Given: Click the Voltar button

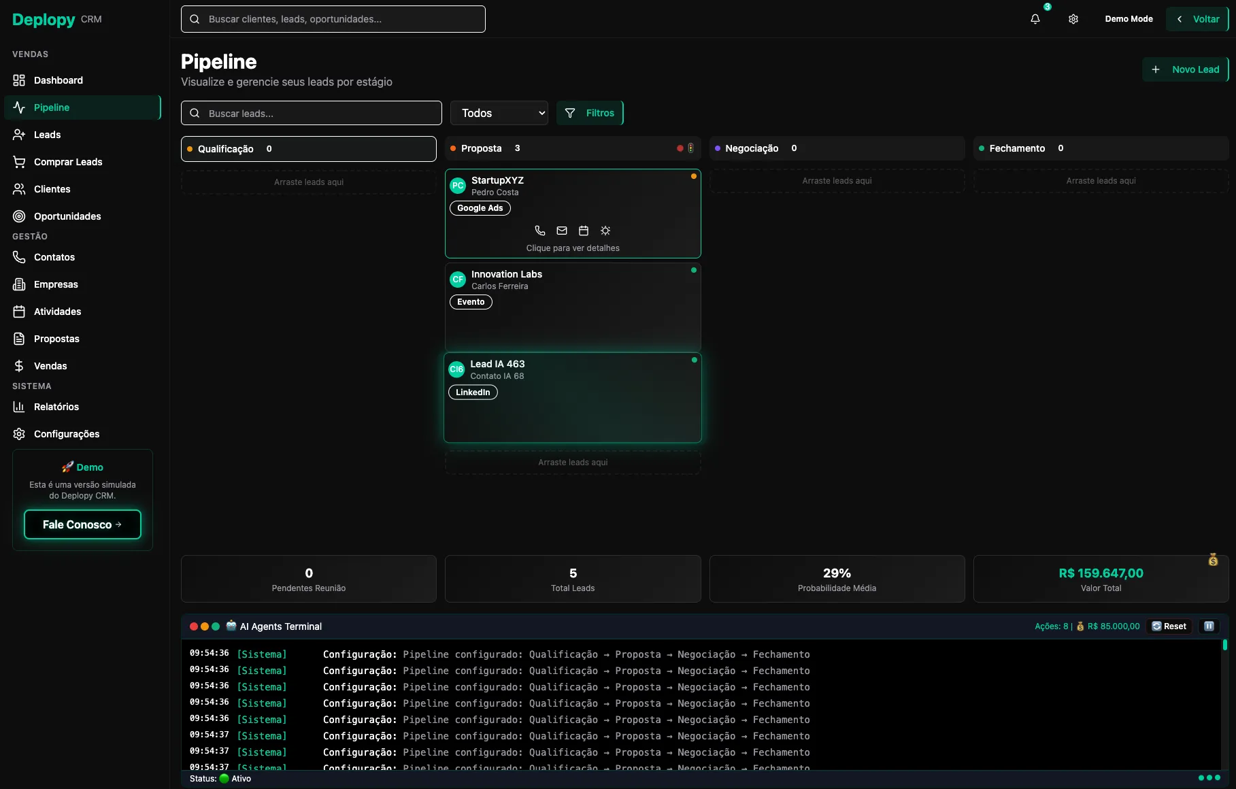Looking at the screenshot, I should pyautogui.click(x=1197, y=19).
